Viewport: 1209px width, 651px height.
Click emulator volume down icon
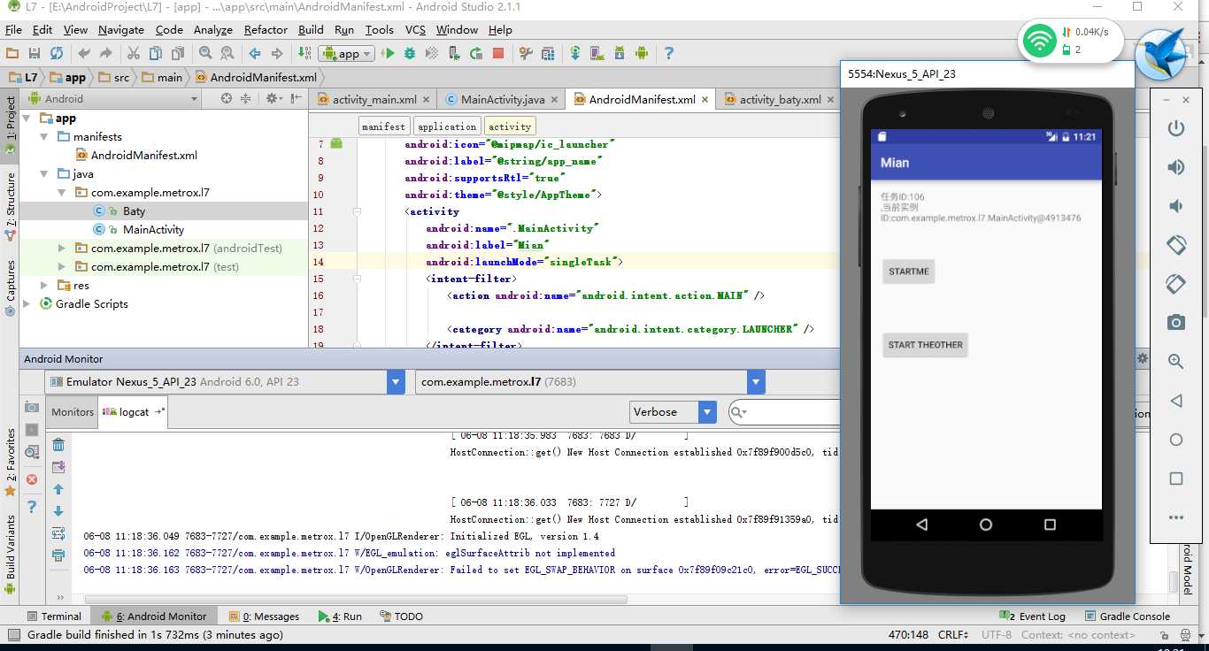pos(1176,206)
